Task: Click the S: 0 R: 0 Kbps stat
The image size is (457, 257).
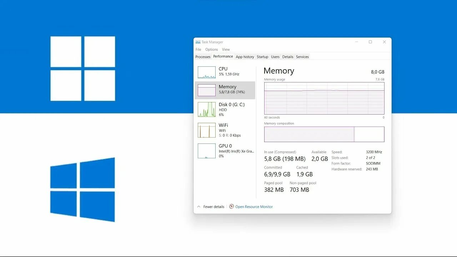Action: coord(230,136)
